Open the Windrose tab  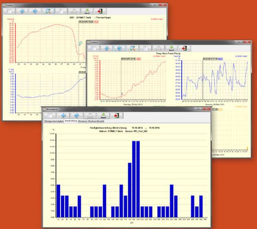pos(82,121)
